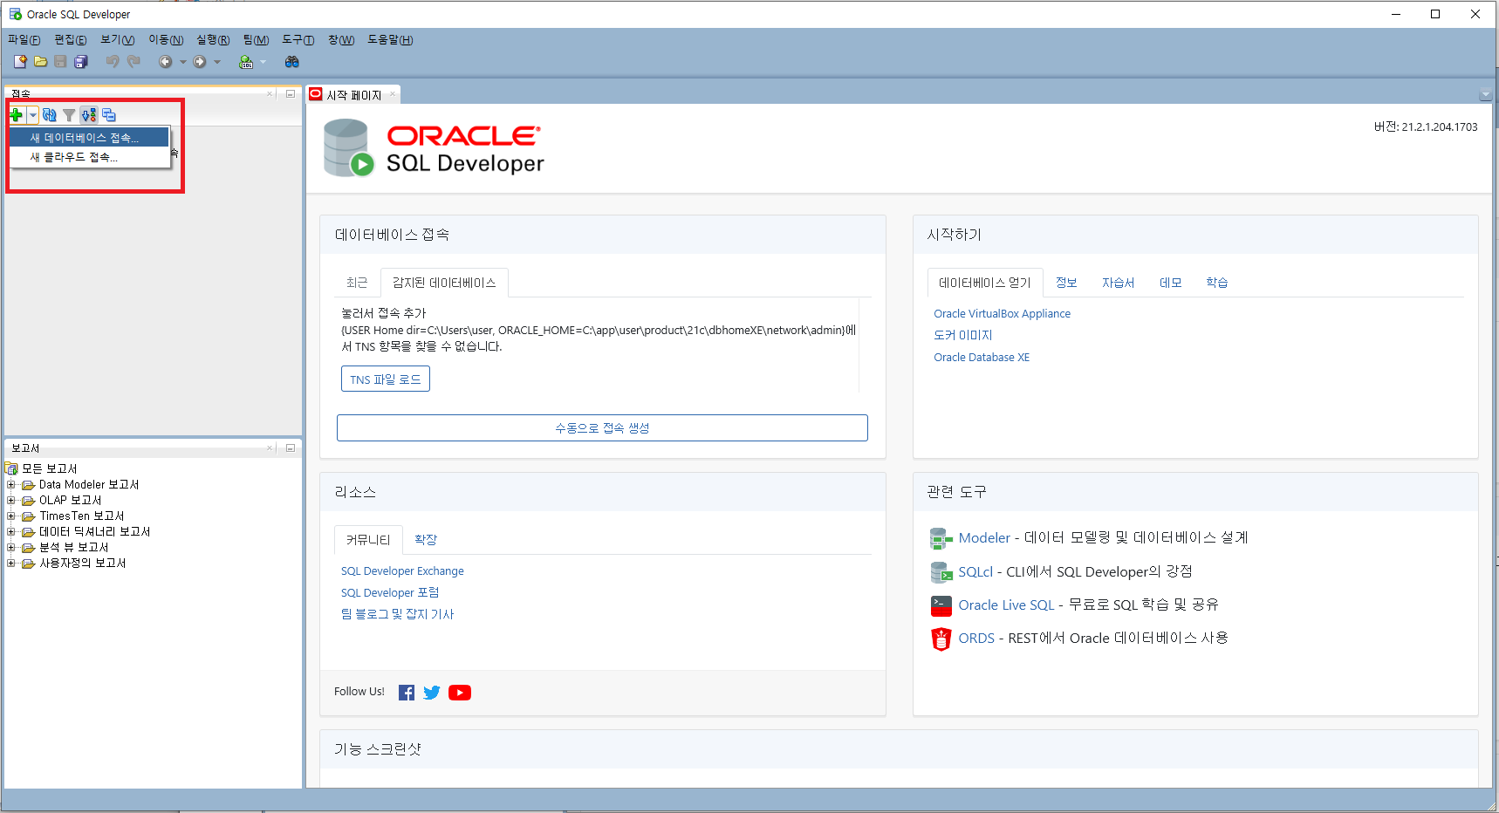Open the Oracle VirtualBox Appliance link
Image resolution: width=1499 pixels, height=813 pixels.
1002,314
